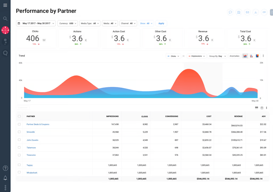
Task: Expand the Channel filter dropdown
Action: (128, 23)
